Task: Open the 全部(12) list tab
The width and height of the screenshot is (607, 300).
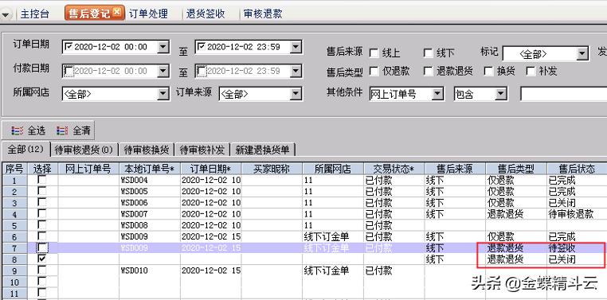Action: click(x=25, y=150)
